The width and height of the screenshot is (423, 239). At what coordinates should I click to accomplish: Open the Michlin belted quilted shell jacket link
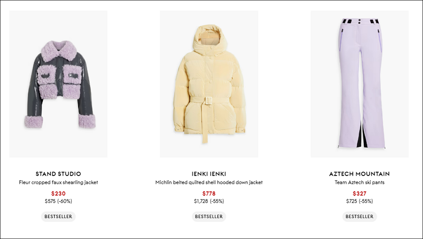click(x=209, y=182)
